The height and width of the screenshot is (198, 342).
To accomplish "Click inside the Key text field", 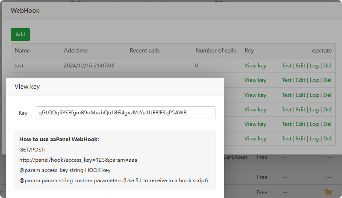I will point(126,113).
